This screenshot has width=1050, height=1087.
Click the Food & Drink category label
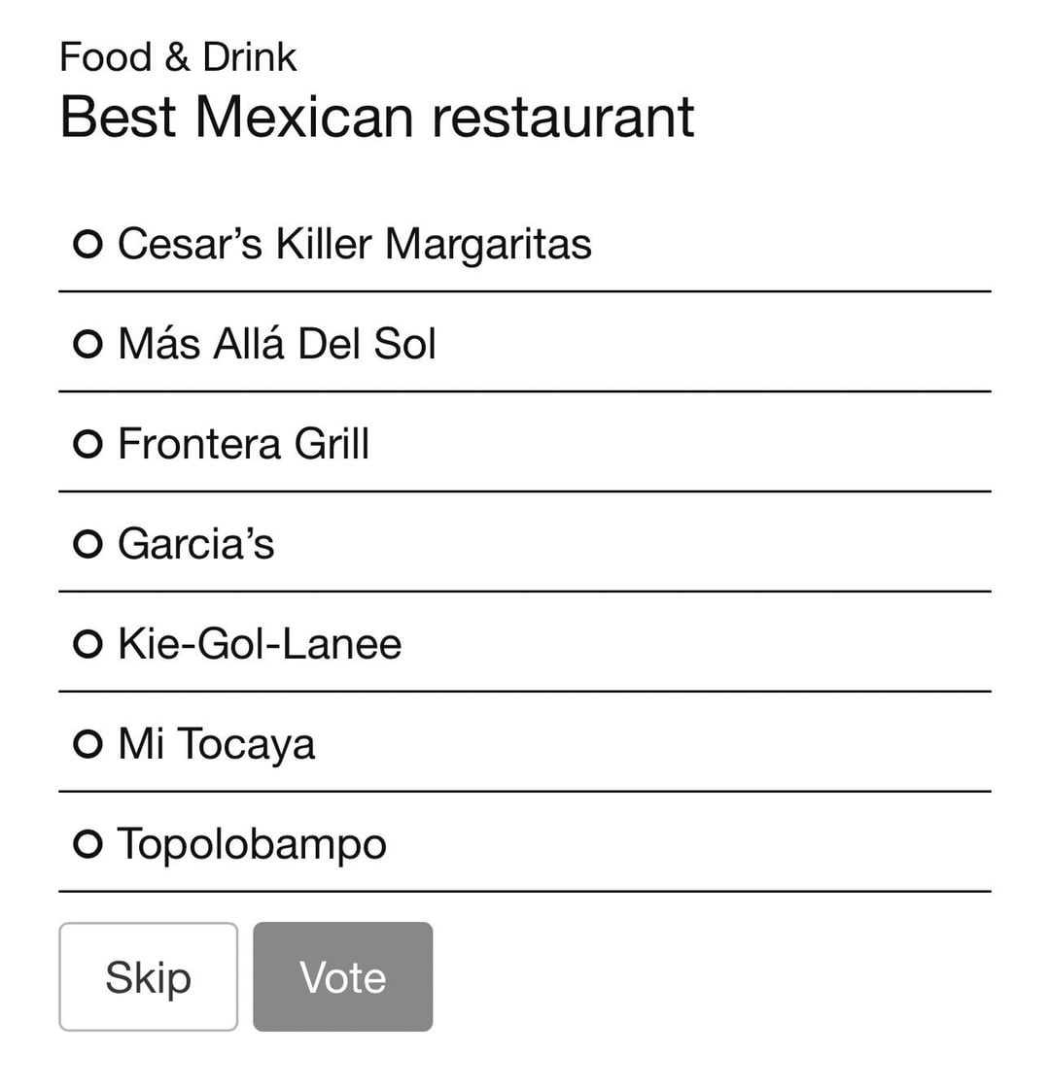tap(178, 57)
